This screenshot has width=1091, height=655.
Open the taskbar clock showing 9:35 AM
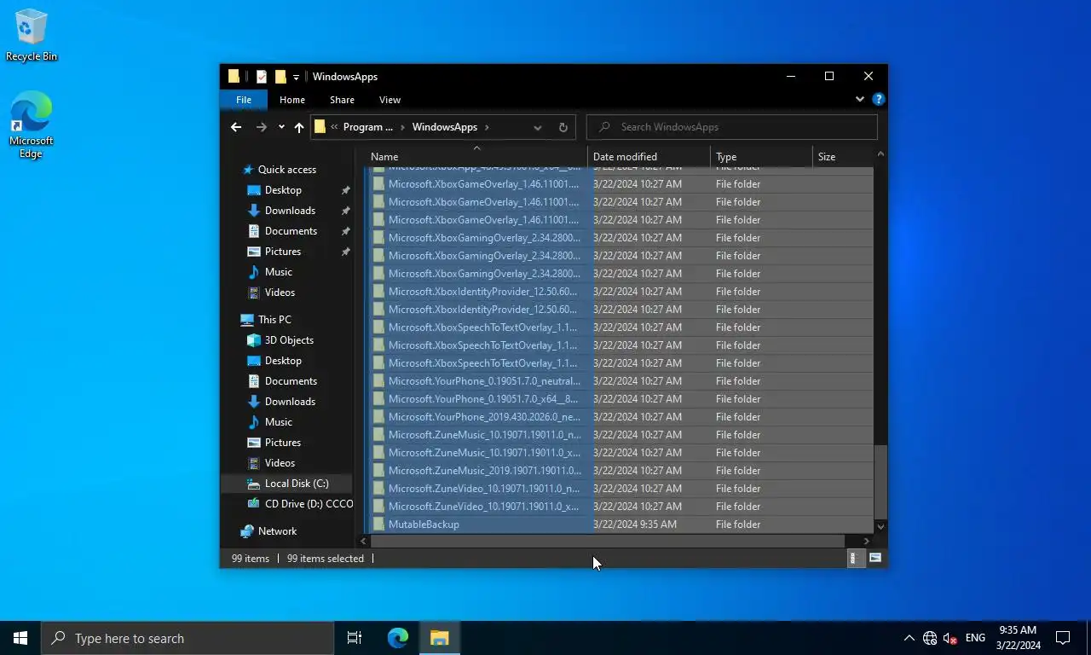click(x=1018, y=638)
